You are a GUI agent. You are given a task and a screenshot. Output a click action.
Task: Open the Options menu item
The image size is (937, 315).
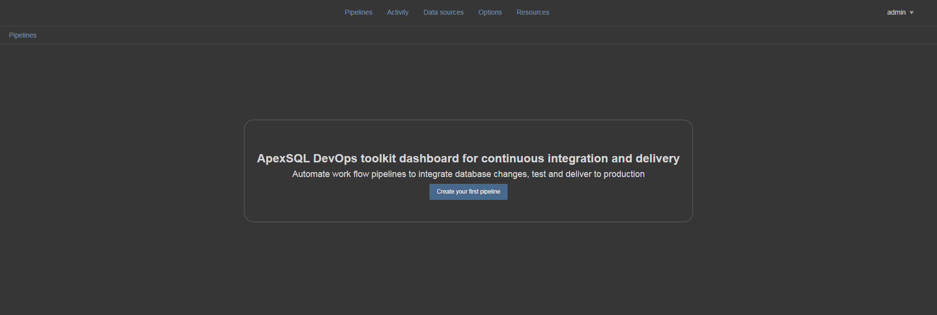(490, 12)
